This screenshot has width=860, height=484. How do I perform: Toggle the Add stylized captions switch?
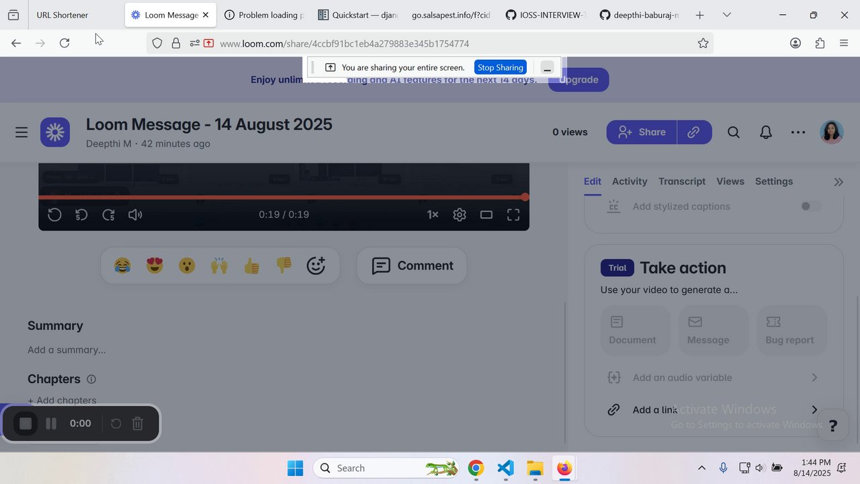(x=811, y=206)
